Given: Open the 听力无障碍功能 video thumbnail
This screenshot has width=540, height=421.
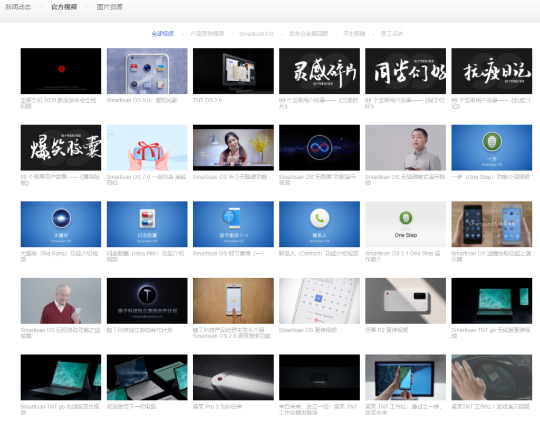Looking at the screenshot, I should tap(233, 147).
